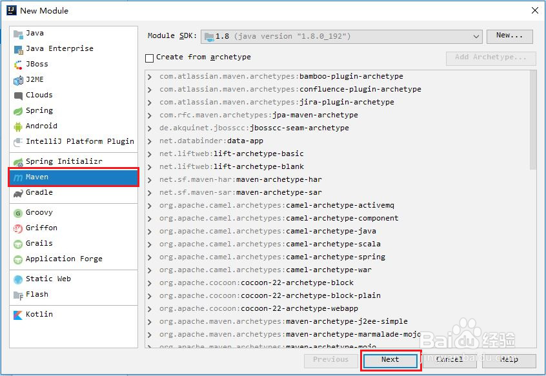Click the Spring leaf icon
The image size is (546, 376).
[x=18, y=112]
